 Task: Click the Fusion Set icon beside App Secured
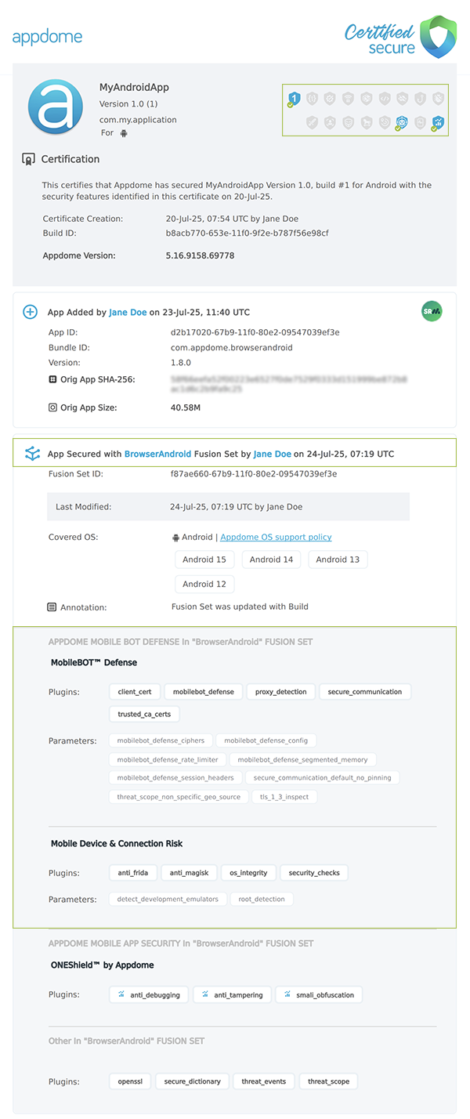31,454
